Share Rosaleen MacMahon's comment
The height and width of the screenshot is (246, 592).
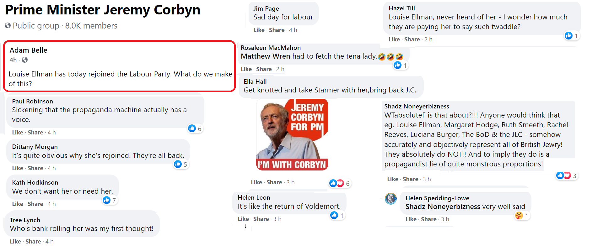(264, 69)
